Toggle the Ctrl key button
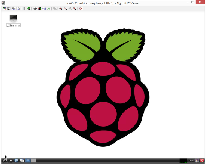This screenshot has width=206, height=165. click(44, 9)
